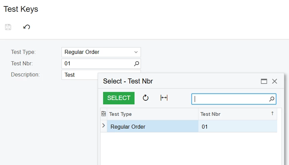Viewport: 289px width, 165px height.
Task: Open the Test Nbr lookup magnifier
Action: click(136, 63)
